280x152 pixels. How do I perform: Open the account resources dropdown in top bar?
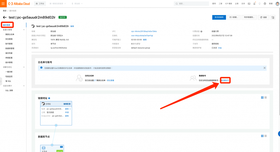point(58,4)
